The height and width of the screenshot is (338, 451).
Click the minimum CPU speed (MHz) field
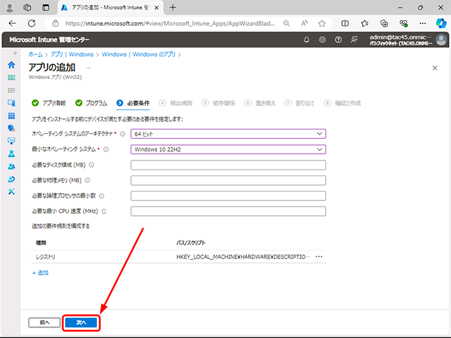[x=228, y=212]
